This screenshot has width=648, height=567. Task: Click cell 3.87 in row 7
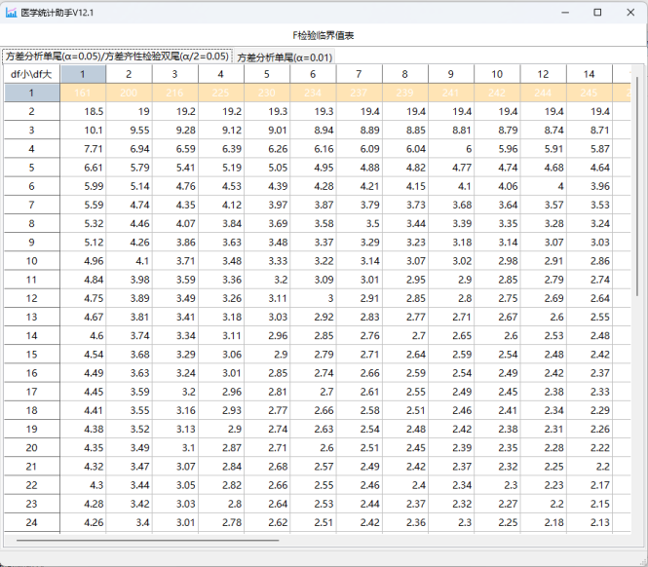313,205
